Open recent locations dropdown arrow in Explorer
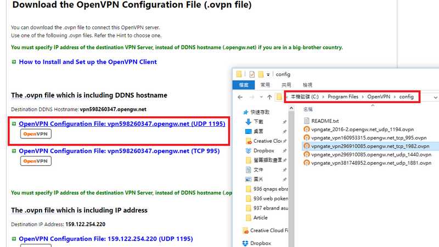 (x=261, y=97)
